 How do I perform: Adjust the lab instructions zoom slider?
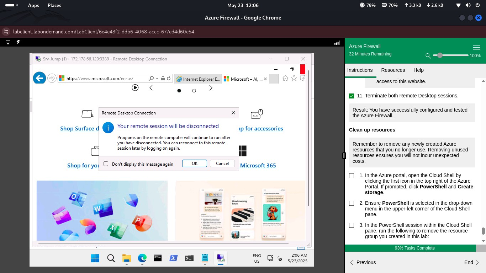pyautogui.click(x=440, y=55)
